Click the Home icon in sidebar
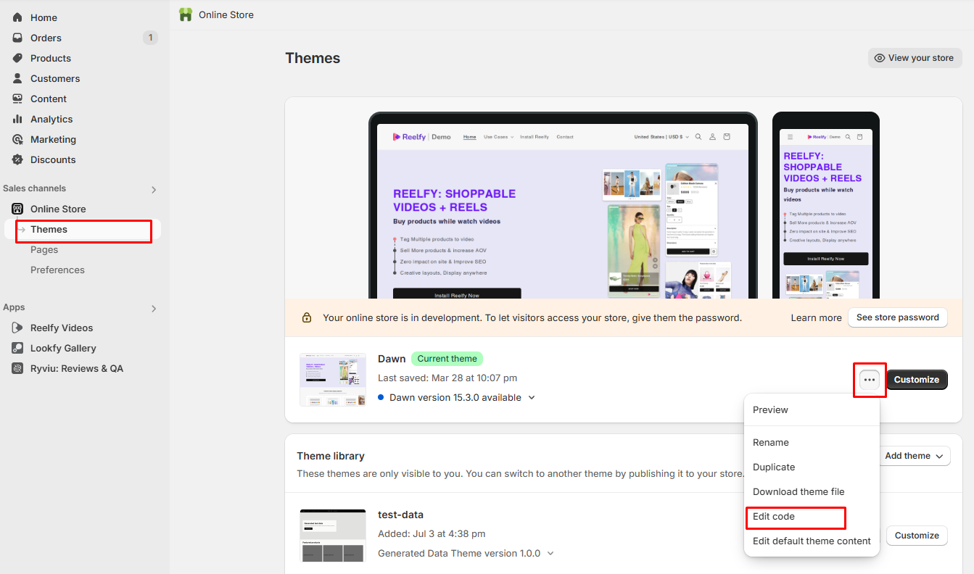The image size is (974, 574). click(17, 17)
